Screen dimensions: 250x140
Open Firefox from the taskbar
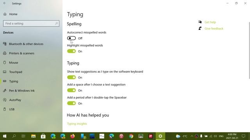pyautogui.click(x=73, y=136)
